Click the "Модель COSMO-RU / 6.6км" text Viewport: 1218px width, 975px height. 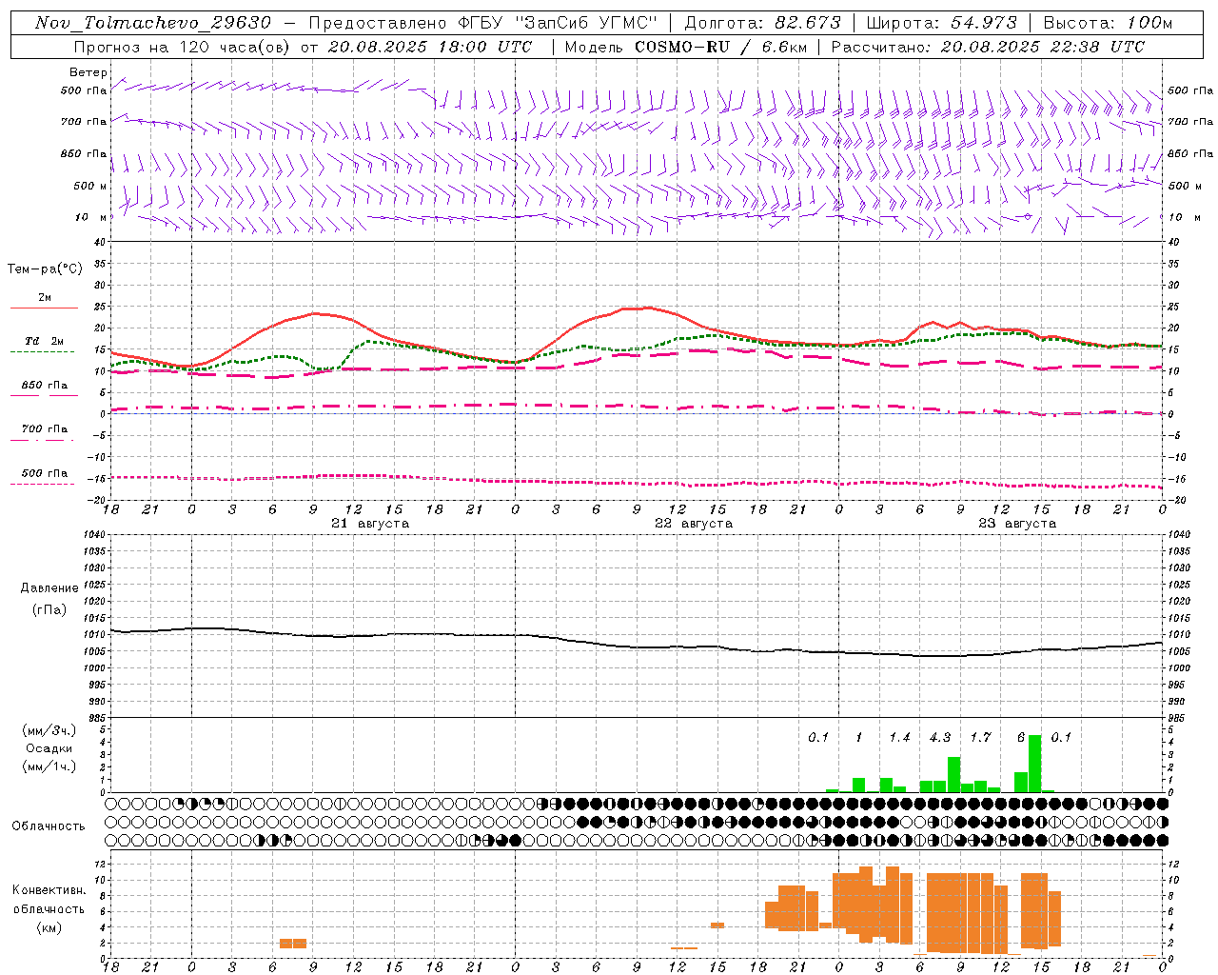[x=684, y=47]
